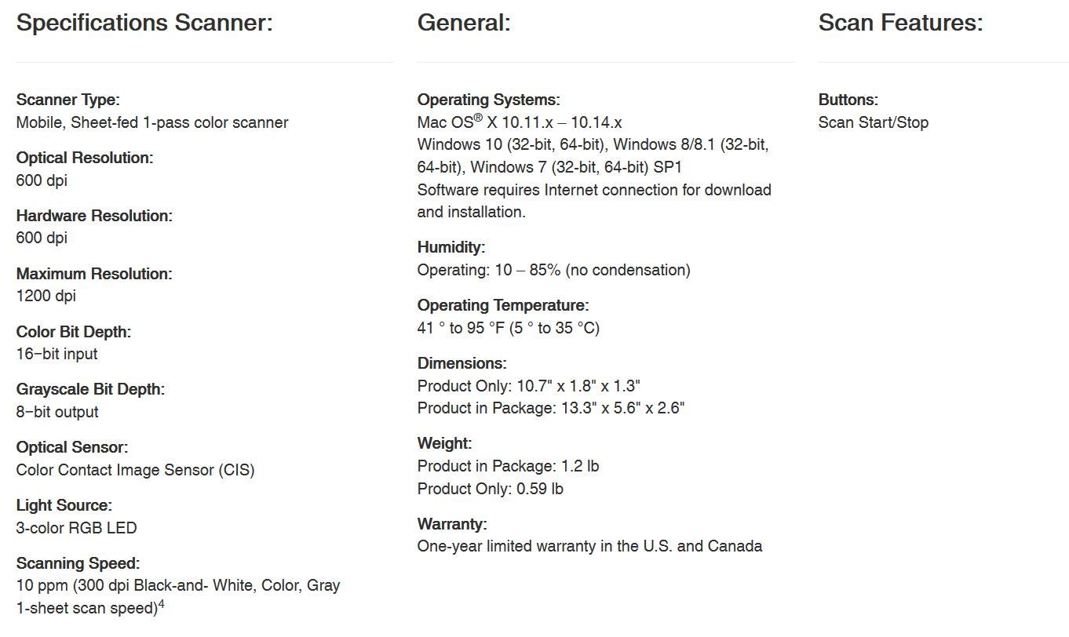1069x637 pixels.
Task: Click the Operating Systems label
Action: pyautogui.click(x=488, y=100)
